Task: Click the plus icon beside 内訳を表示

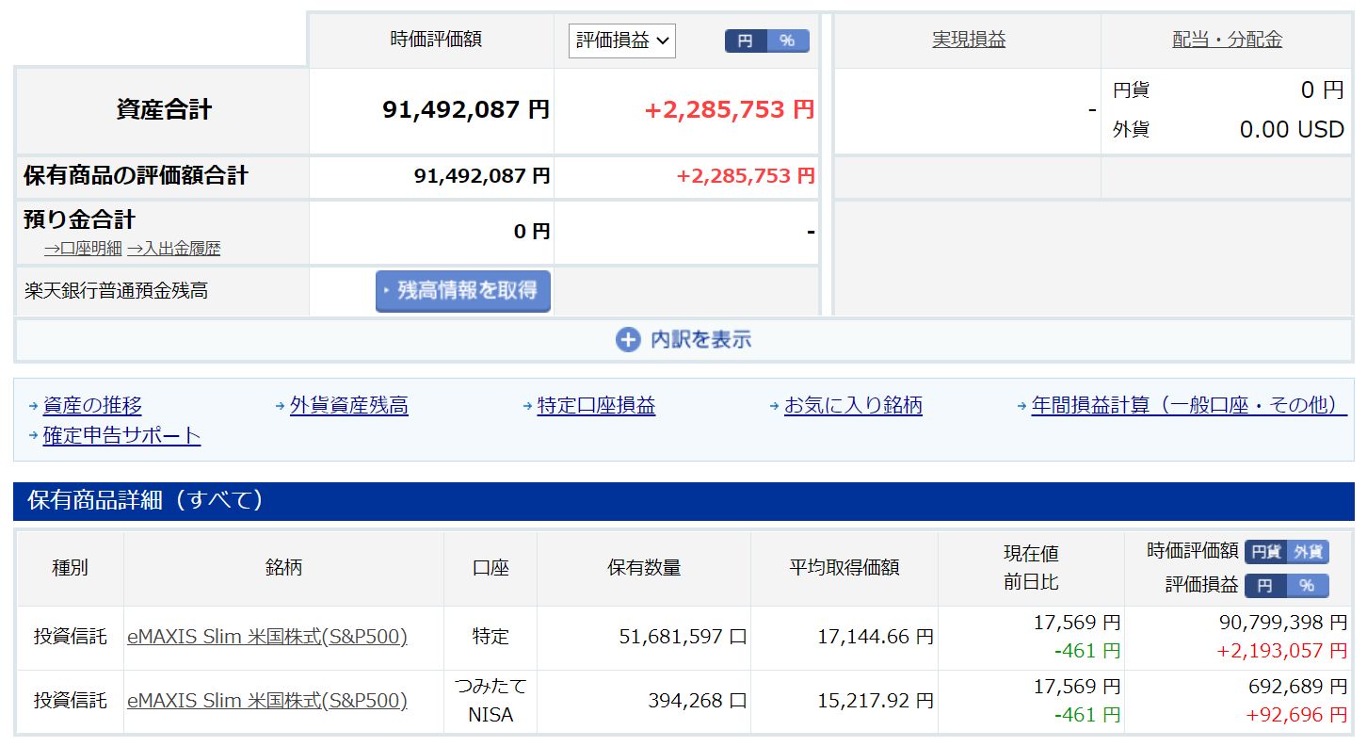Action: coord(628,340)
